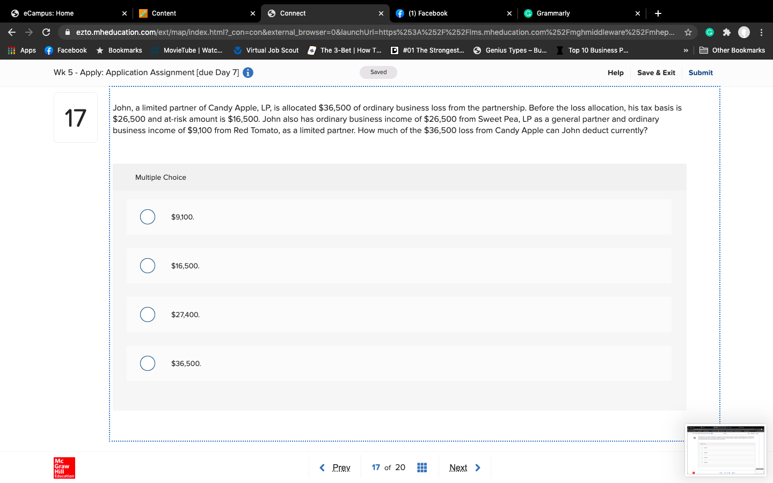The image size is (773, 483).
Task: Click the McGraw Hill Education logo
Action: (x=64, y=468)
